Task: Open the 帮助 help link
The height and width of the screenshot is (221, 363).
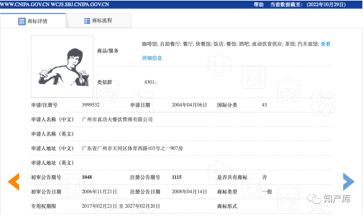Action: (258, 4)
